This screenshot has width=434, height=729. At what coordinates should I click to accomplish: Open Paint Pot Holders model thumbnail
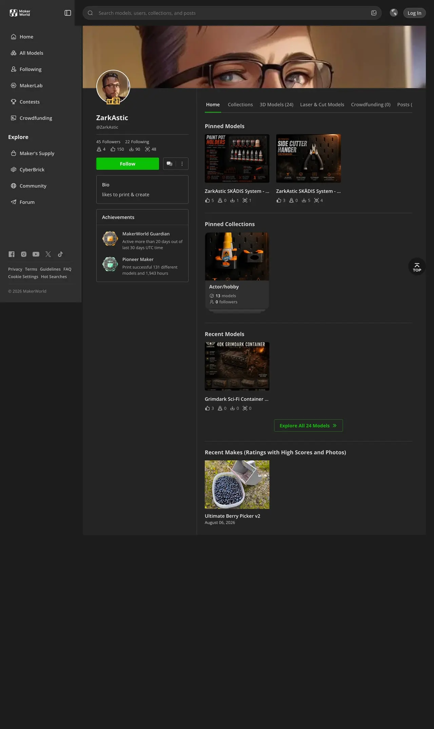[x=237, y=158]
